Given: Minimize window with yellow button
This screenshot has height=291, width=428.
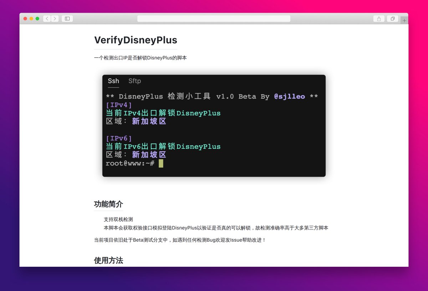Looking at the screenshot, I should 31,18.
